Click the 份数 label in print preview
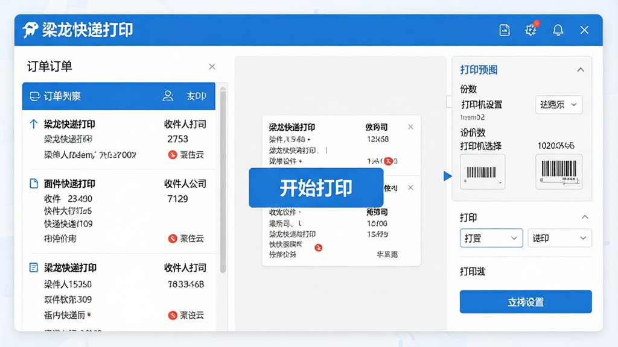Screen dimensions: 618x347 (x=468, y=89)
